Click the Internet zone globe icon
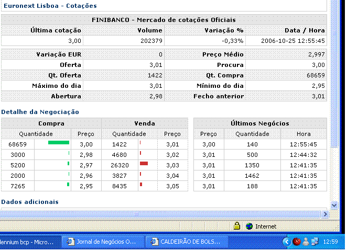 pos(249,226)
